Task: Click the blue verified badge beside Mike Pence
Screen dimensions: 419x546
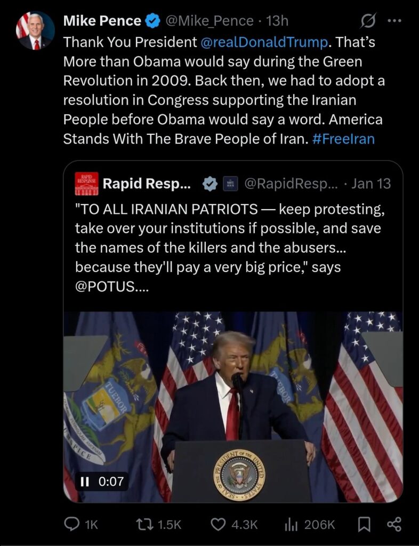Action: click(153, 21)
